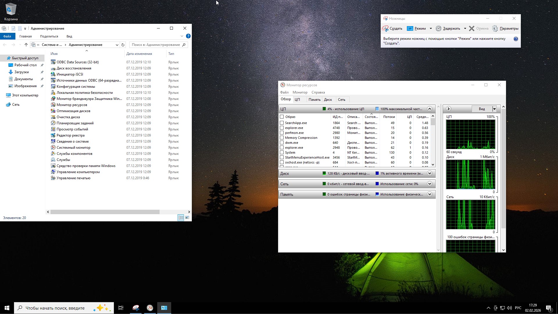The width and height of the screenshot is (558, 314).
Task: Open Resource Monitor from the taskbar
Action: point(150,308)
